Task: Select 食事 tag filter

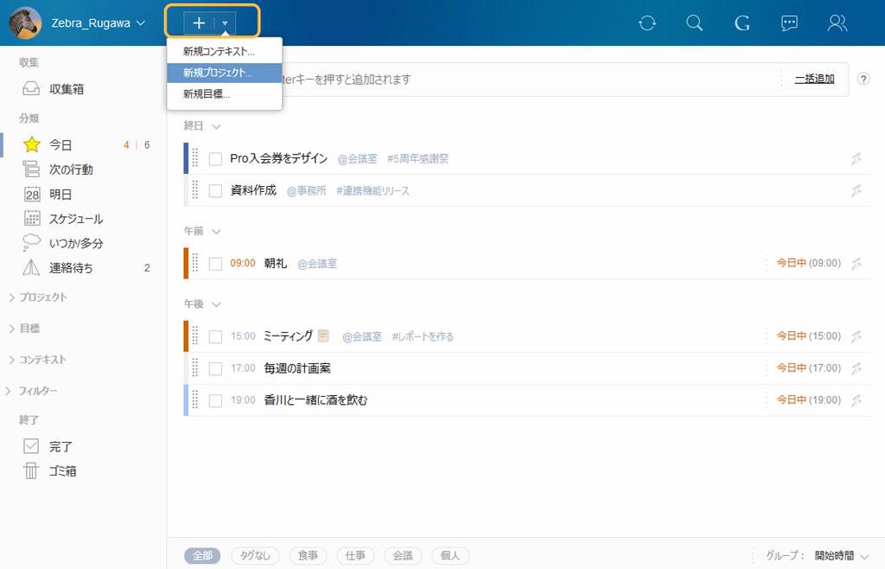Action: tap(309, 555)
